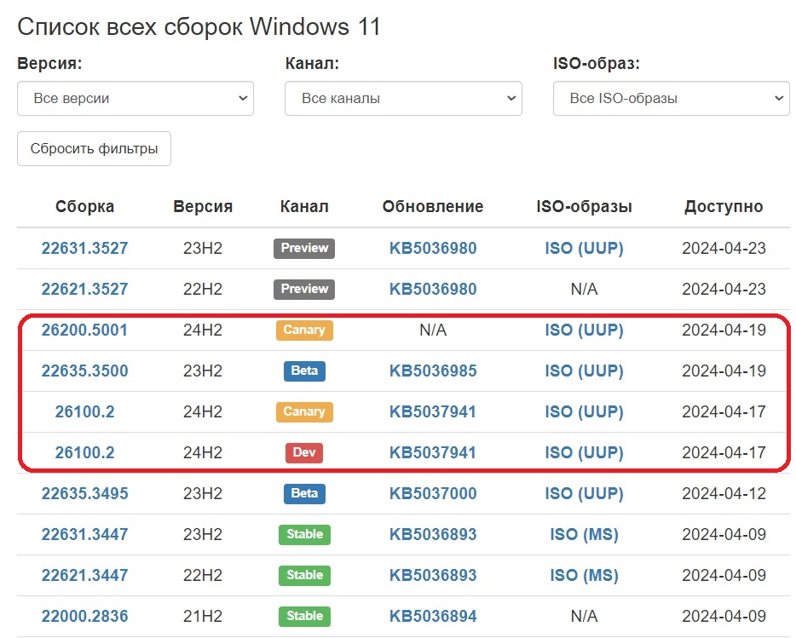Click 21H2 version cell
Image resolution: width=796 pixels, height=638 pixels.
[x=203, y=616]
